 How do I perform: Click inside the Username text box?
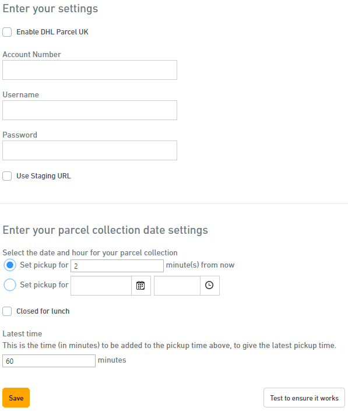[x=90, y=110]
